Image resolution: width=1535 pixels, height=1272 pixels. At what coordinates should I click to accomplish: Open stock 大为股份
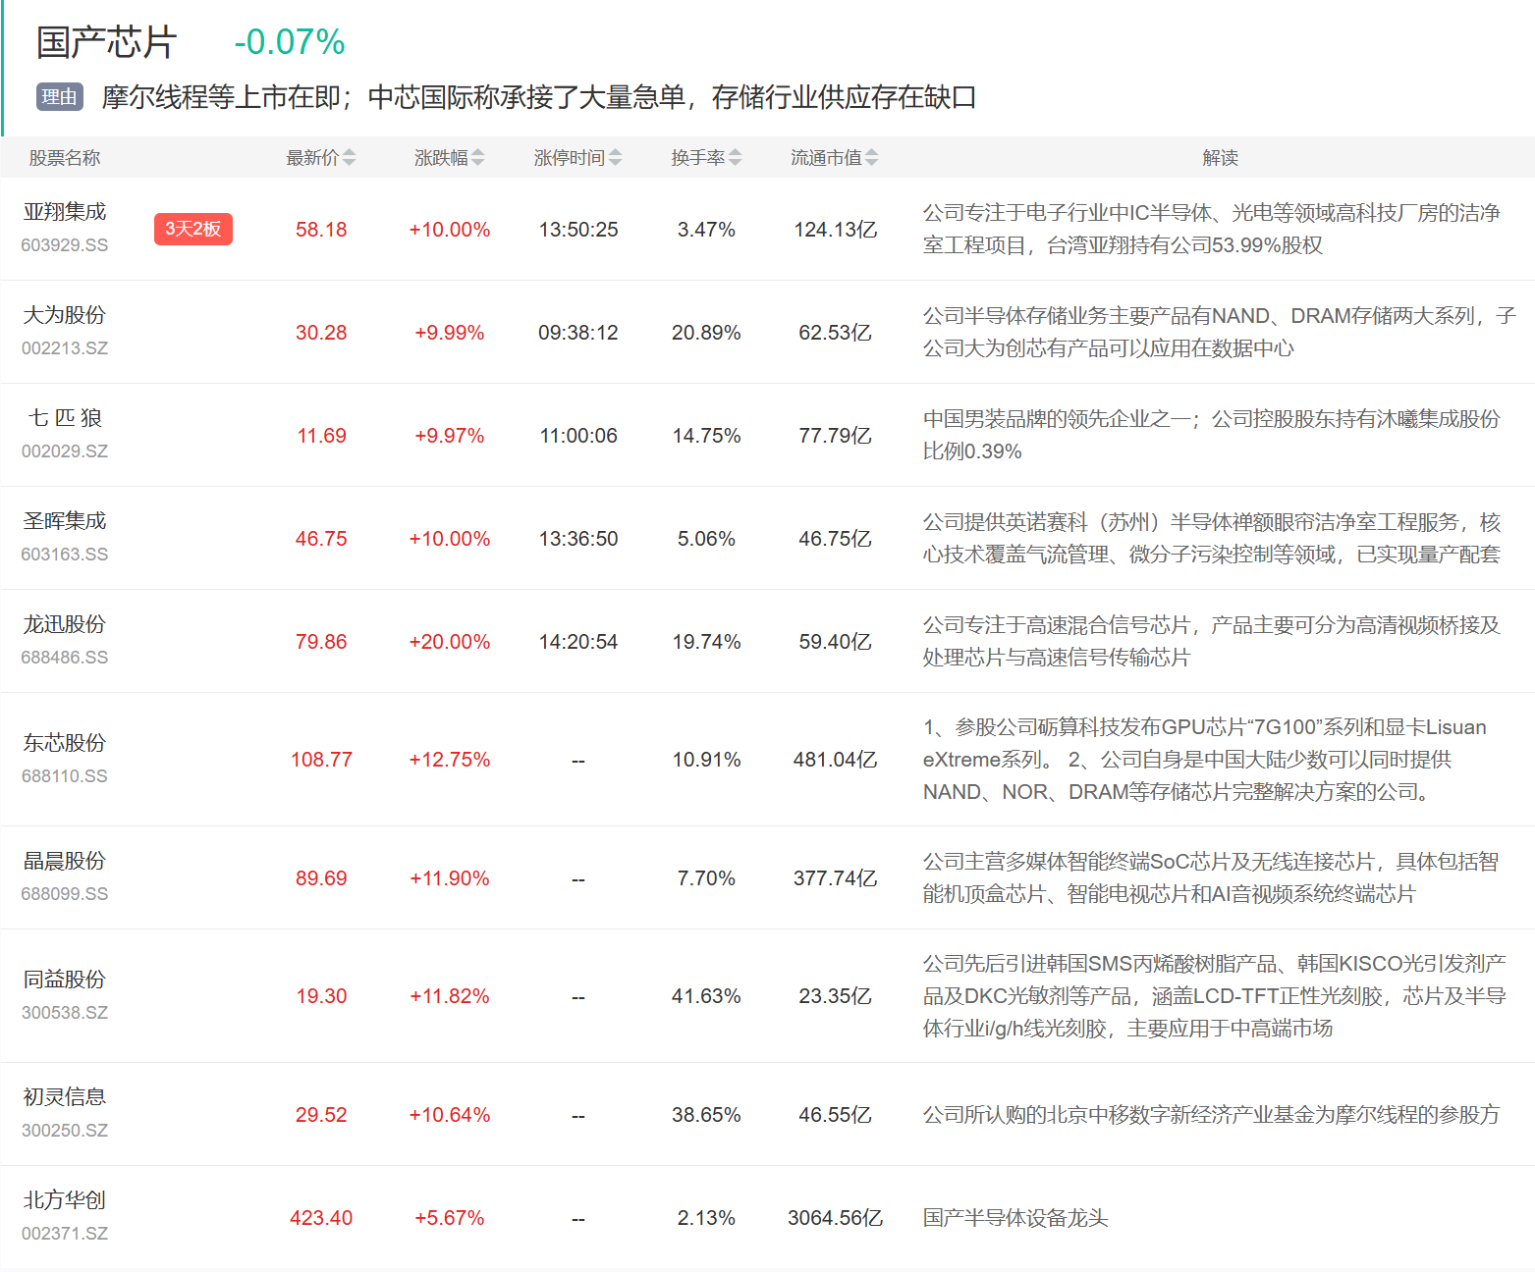(x=65, y=315)
